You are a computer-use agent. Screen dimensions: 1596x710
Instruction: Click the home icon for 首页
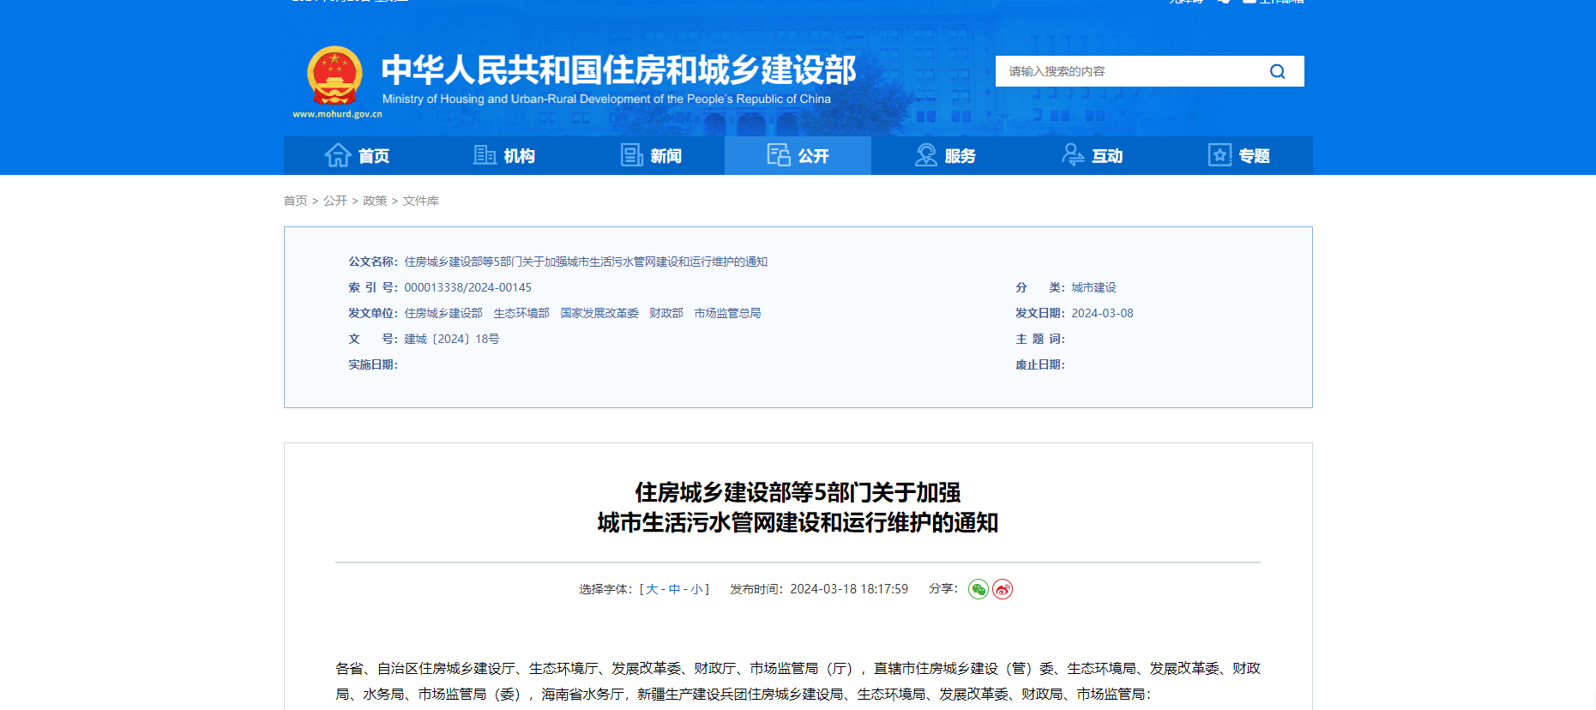338,155
